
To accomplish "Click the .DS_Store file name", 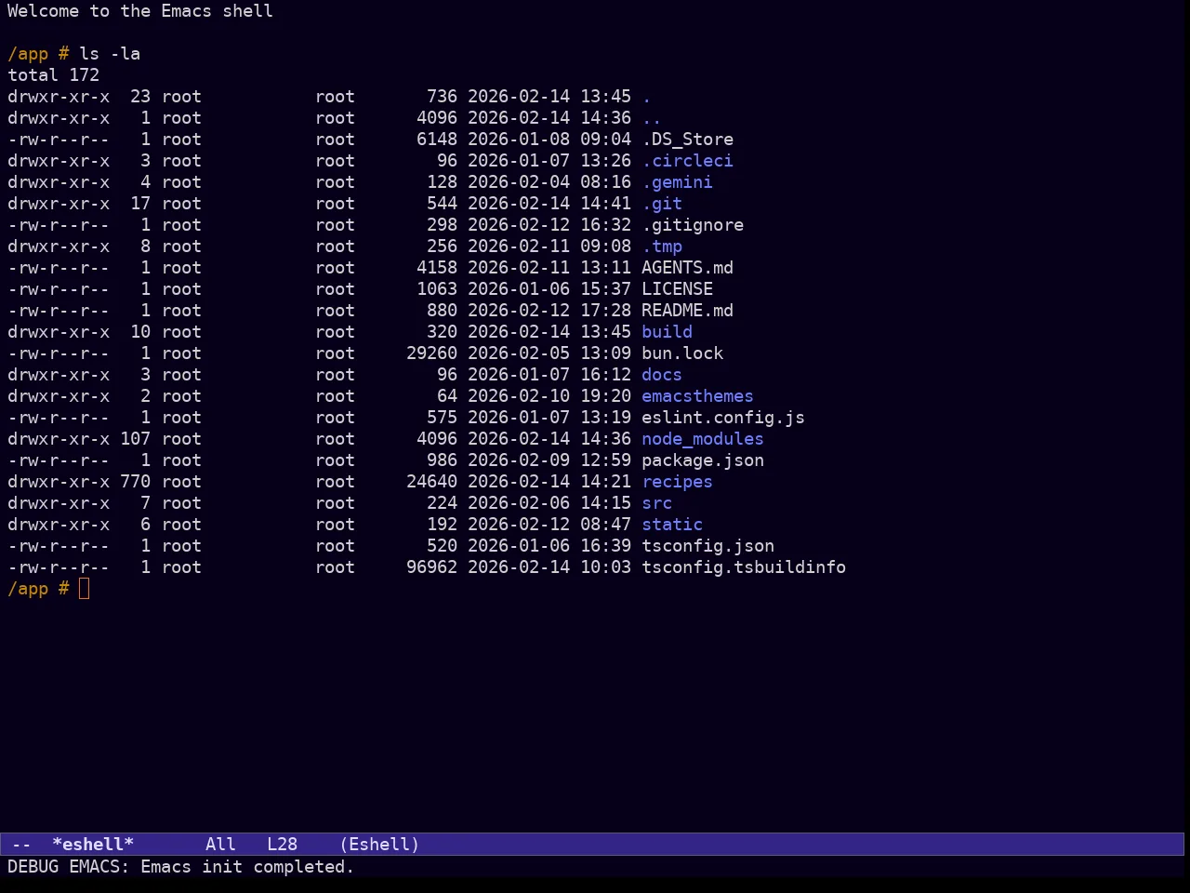I will (x=687, y=140).
